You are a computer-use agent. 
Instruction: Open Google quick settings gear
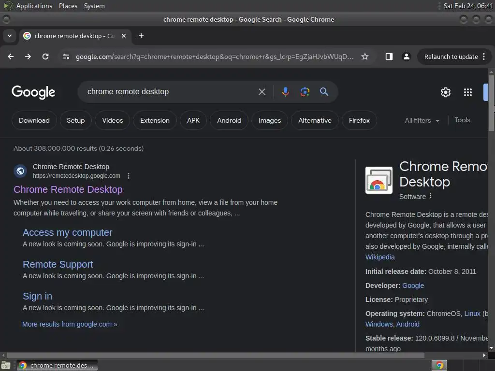(445, 92)
